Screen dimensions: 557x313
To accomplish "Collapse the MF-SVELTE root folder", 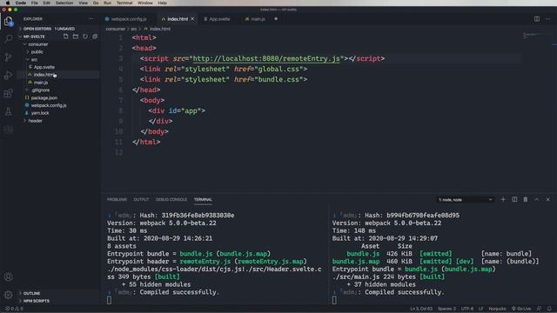I will tap(34, 37).
